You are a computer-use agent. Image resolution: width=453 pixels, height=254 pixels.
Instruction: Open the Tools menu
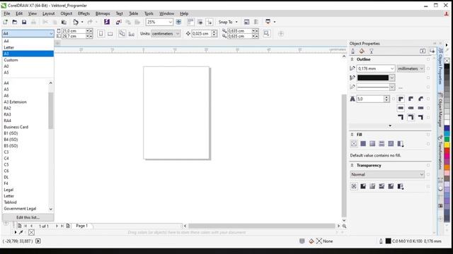click(149, 13)
